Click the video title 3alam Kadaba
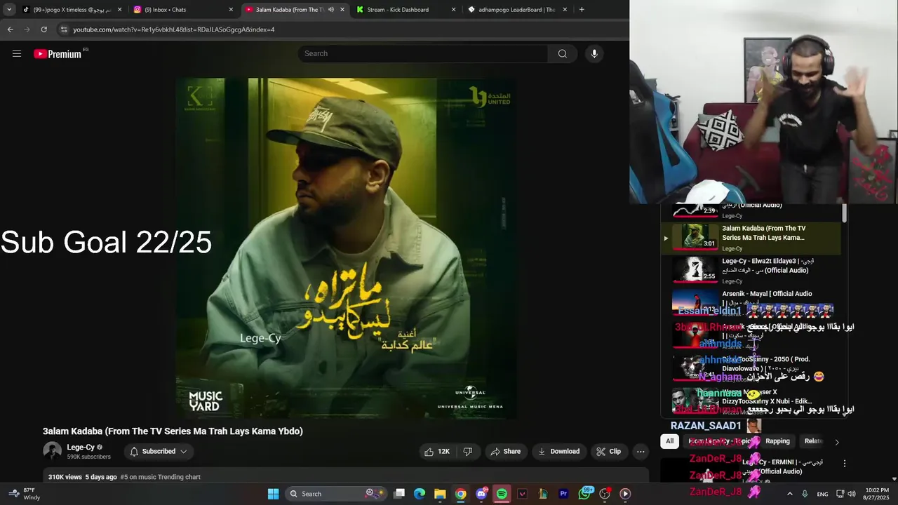This screenshot has width=898, height=505. 173,431
